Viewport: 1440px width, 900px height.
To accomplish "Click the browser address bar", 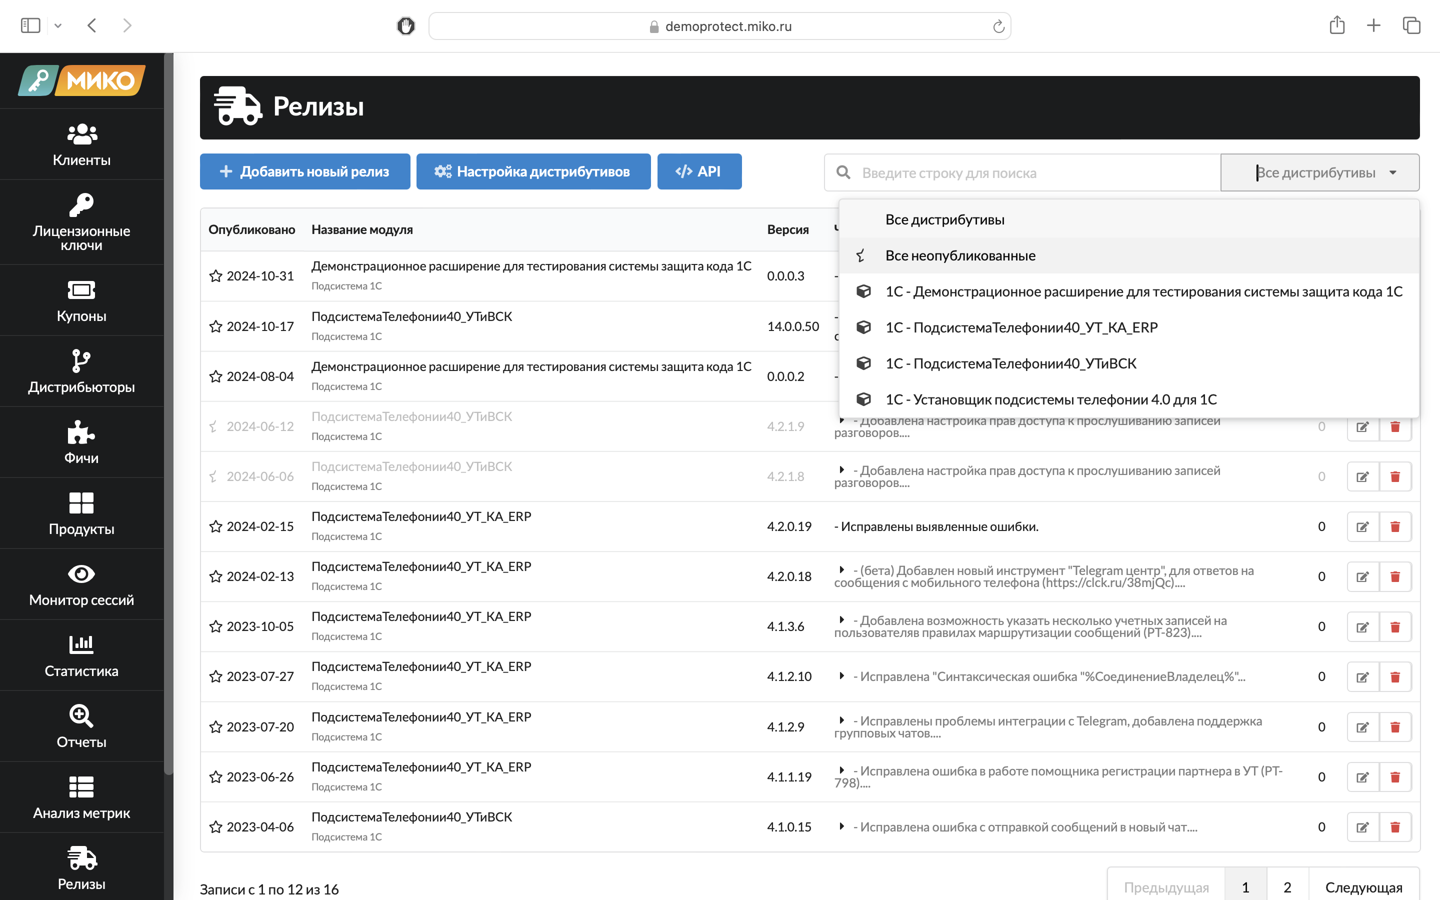I will (719, 26).
